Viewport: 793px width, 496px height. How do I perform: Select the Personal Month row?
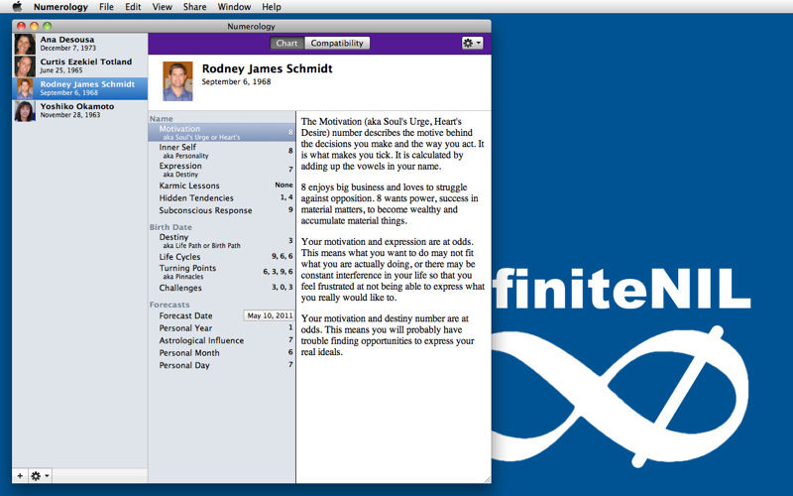221,353
